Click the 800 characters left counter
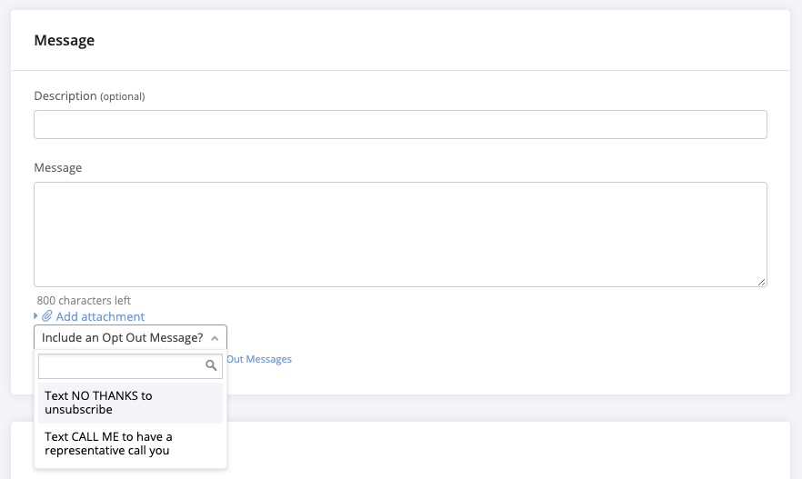Image resolution: width=802 pixels, height=479 pixels. (84, 300)
